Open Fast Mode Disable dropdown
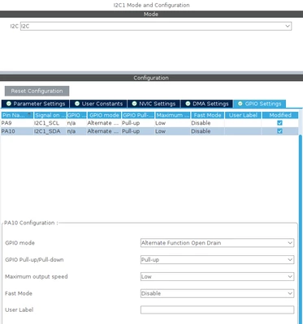 [x=217, y=293]
